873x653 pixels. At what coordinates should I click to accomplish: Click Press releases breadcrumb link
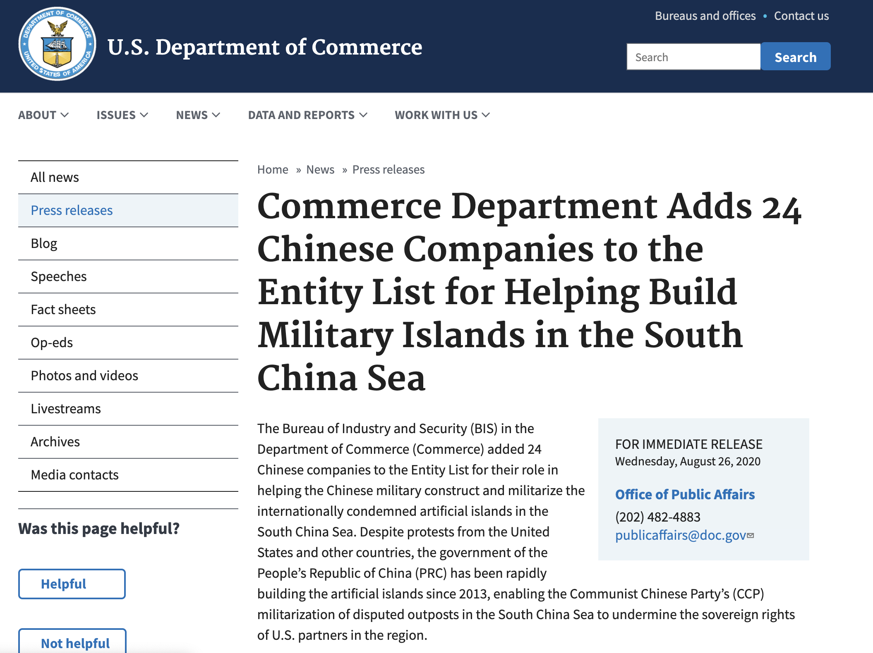coord(389,169)
